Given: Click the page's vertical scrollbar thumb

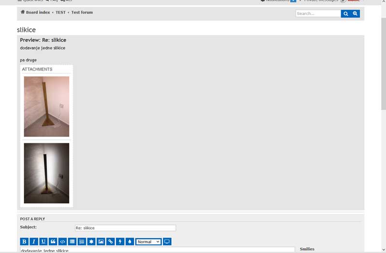Looking at the screenshot, I should (384, 64).
